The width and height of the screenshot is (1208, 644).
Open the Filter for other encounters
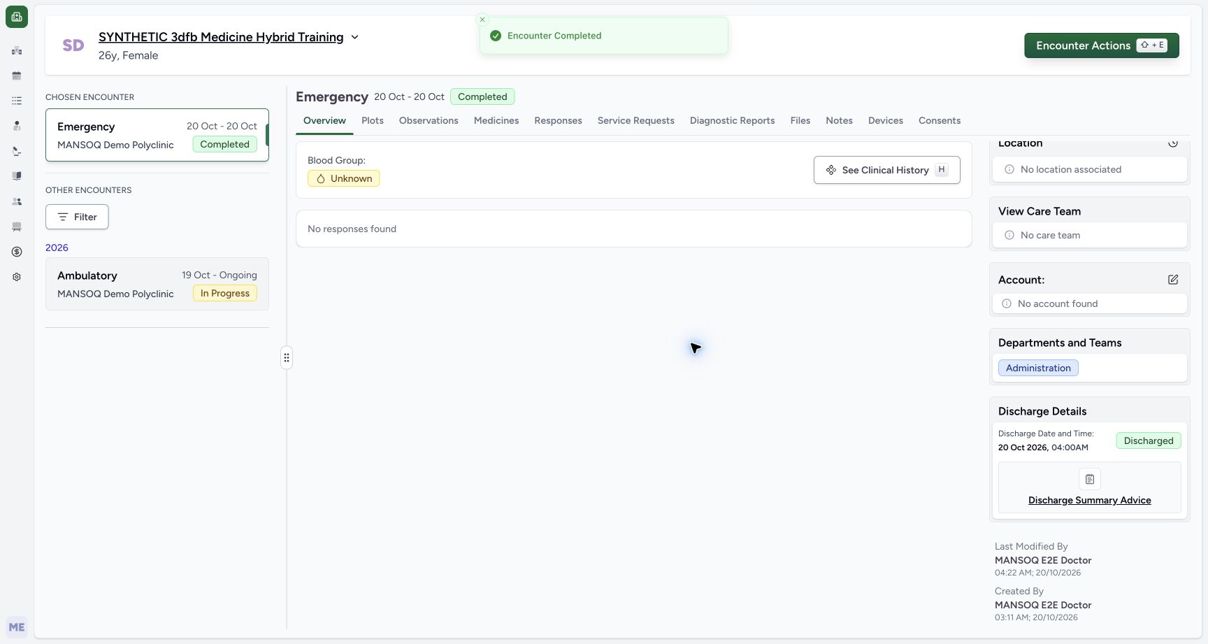point(77,217)
